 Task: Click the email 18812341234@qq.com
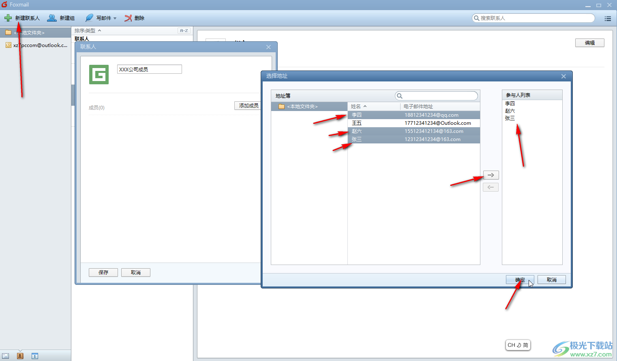(x=431, y=115)
